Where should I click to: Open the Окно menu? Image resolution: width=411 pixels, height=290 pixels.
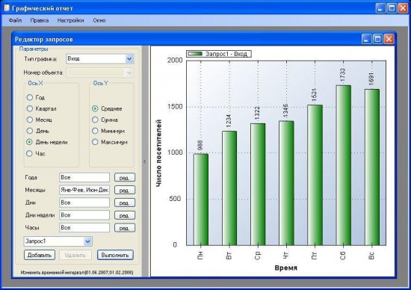click(99, 20)
